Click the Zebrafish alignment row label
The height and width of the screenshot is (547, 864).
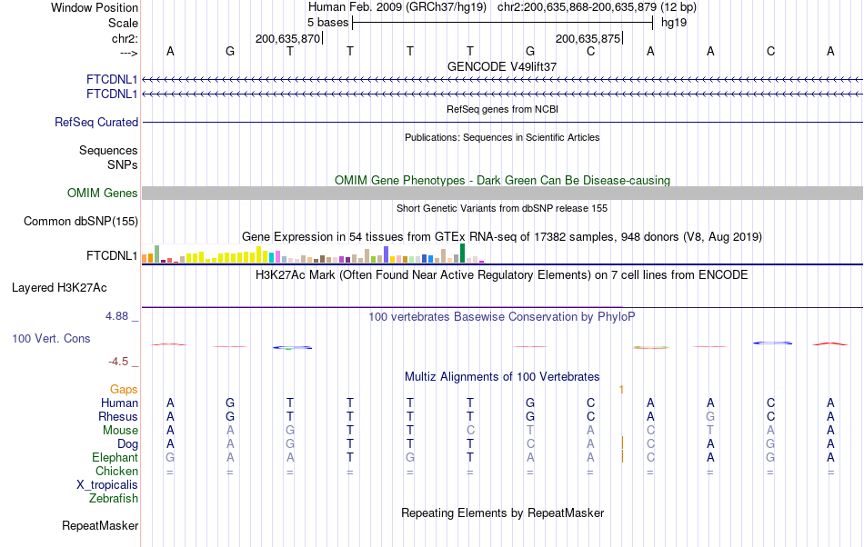click(x=114, y=498)
